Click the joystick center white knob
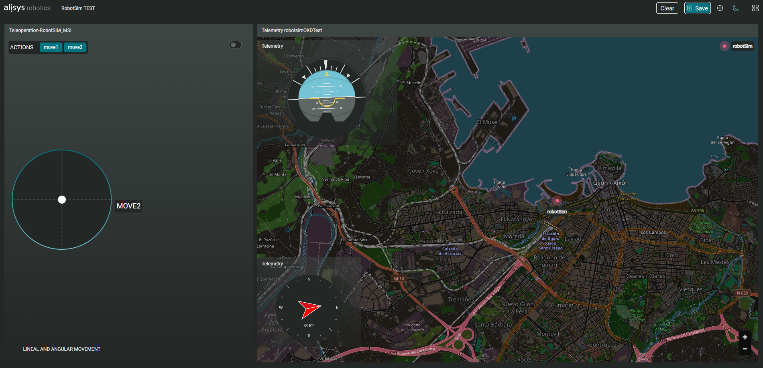 (x=62, y=200)
